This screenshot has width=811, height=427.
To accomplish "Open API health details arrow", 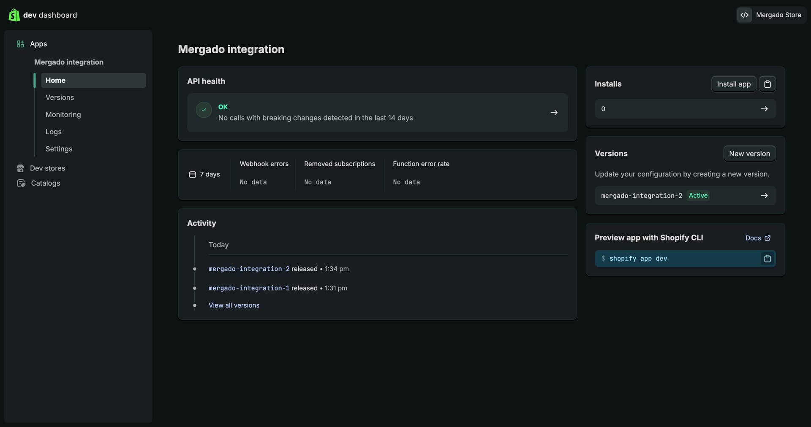I will pyautogui.click(x=554, y=113).
